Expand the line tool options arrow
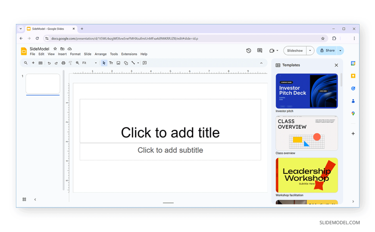 138,63
